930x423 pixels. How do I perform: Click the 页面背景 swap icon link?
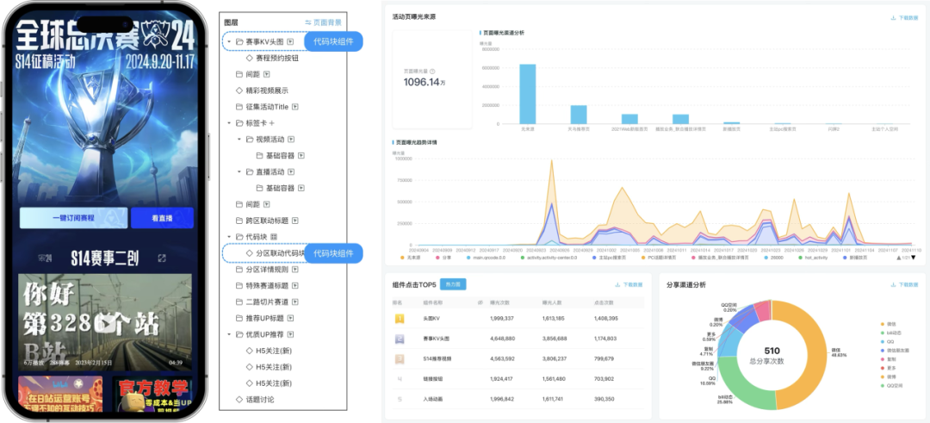pyautogui.click(x=308, y=22)
